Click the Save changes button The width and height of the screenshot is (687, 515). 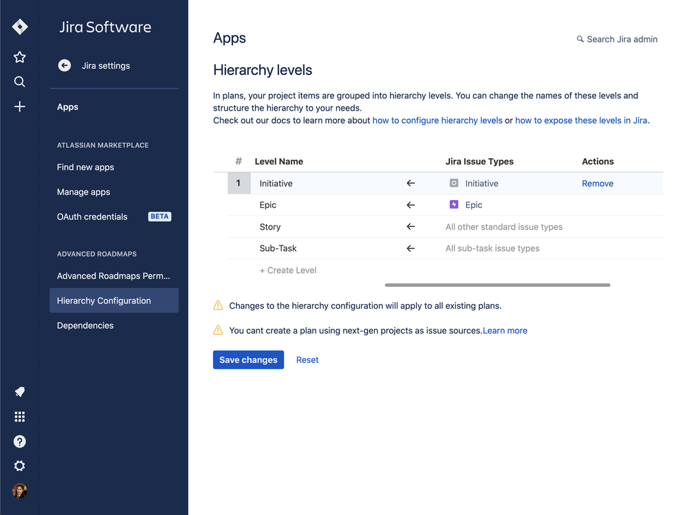tap(248, 360)
